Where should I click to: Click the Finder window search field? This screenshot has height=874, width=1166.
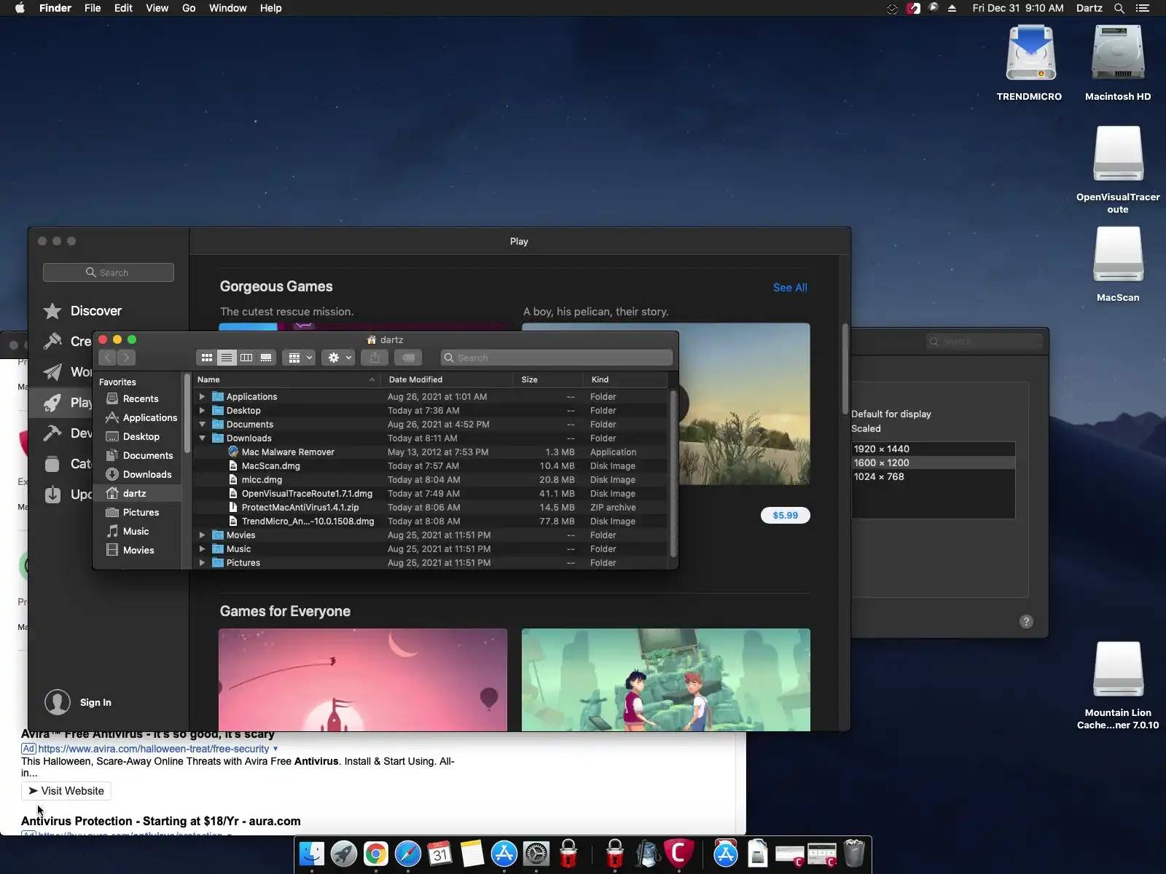[557, 358]
